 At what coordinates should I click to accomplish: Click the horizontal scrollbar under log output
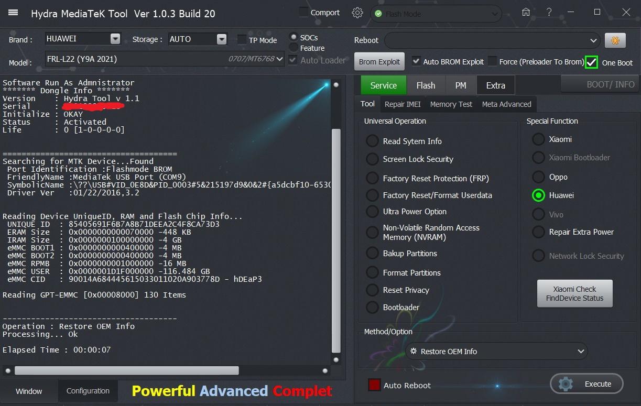126,370
